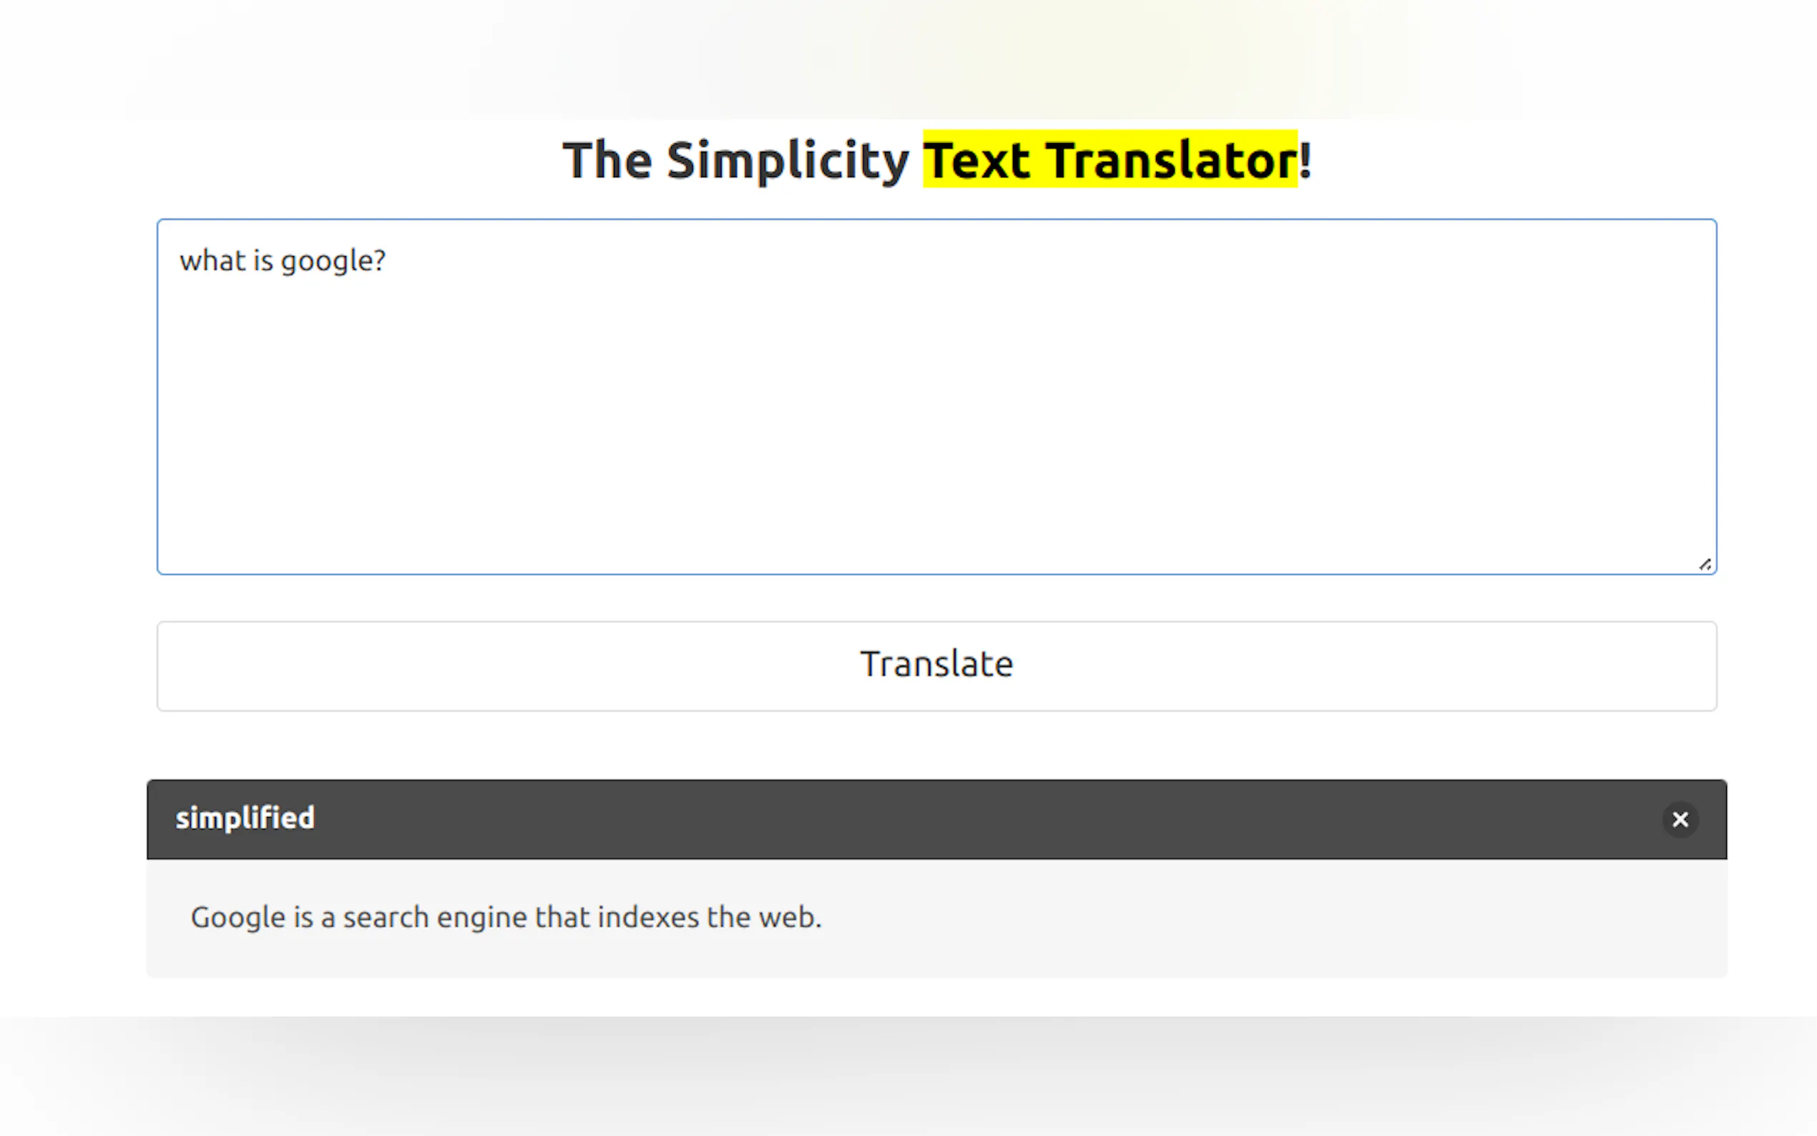The width and height of the screenshot is (1817, 1136).
Task: Click the "what is google?" input text
Action: tap(283, 260)
